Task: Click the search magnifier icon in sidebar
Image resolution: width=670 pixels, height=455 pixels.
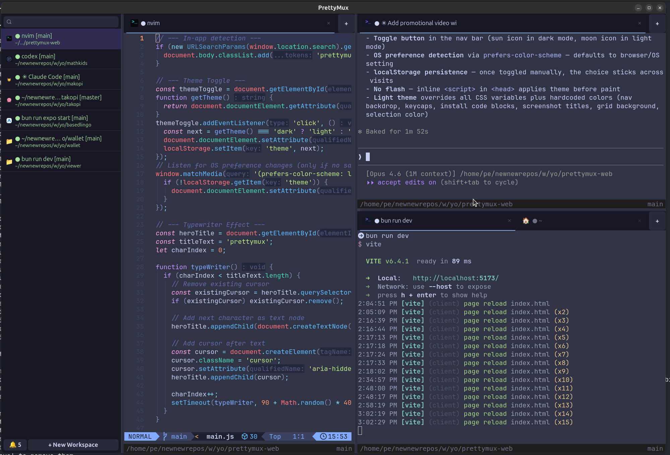Action: point(8,21)
